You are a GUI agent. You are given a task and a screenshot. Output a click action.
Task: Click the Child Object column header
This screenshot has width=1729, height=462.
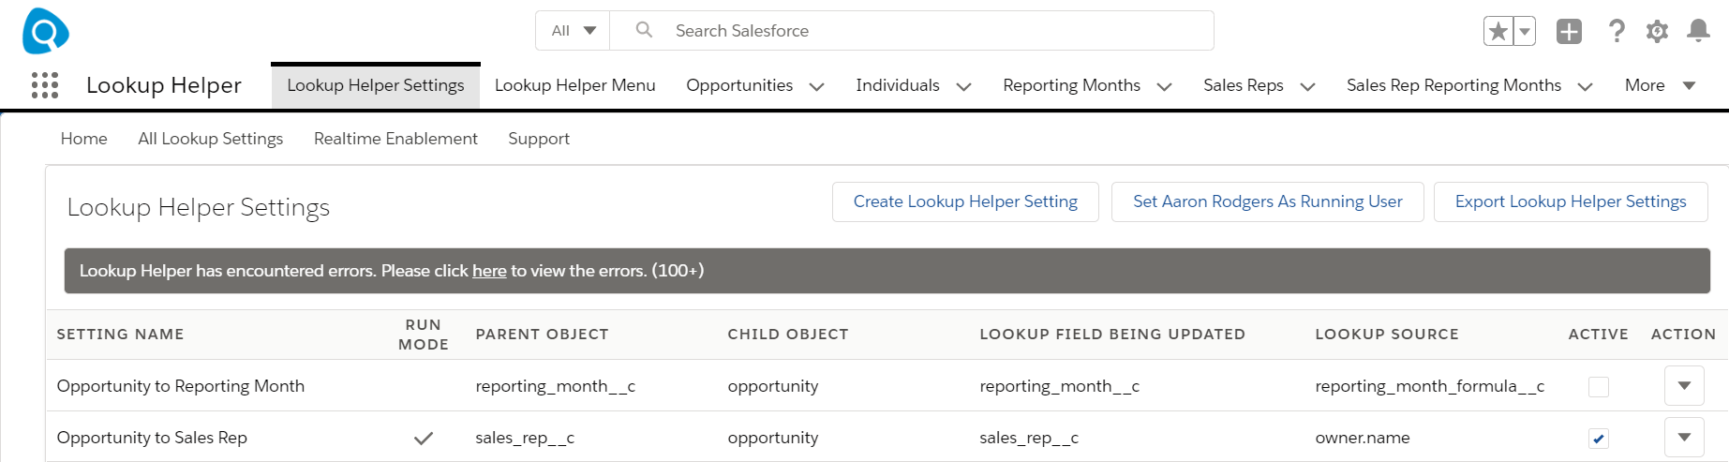(788, 335)
